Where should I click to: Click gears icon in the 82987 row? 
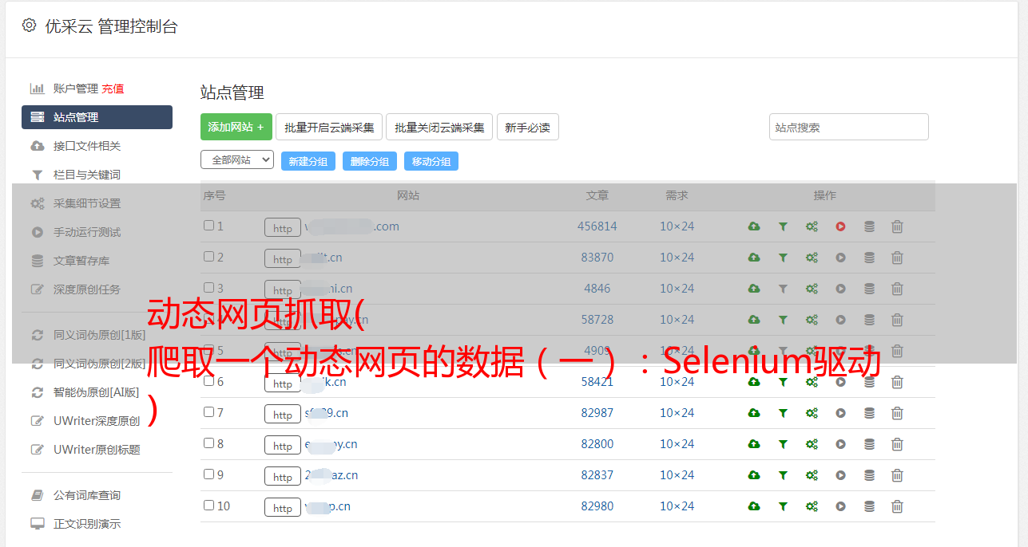coord(812,413)
